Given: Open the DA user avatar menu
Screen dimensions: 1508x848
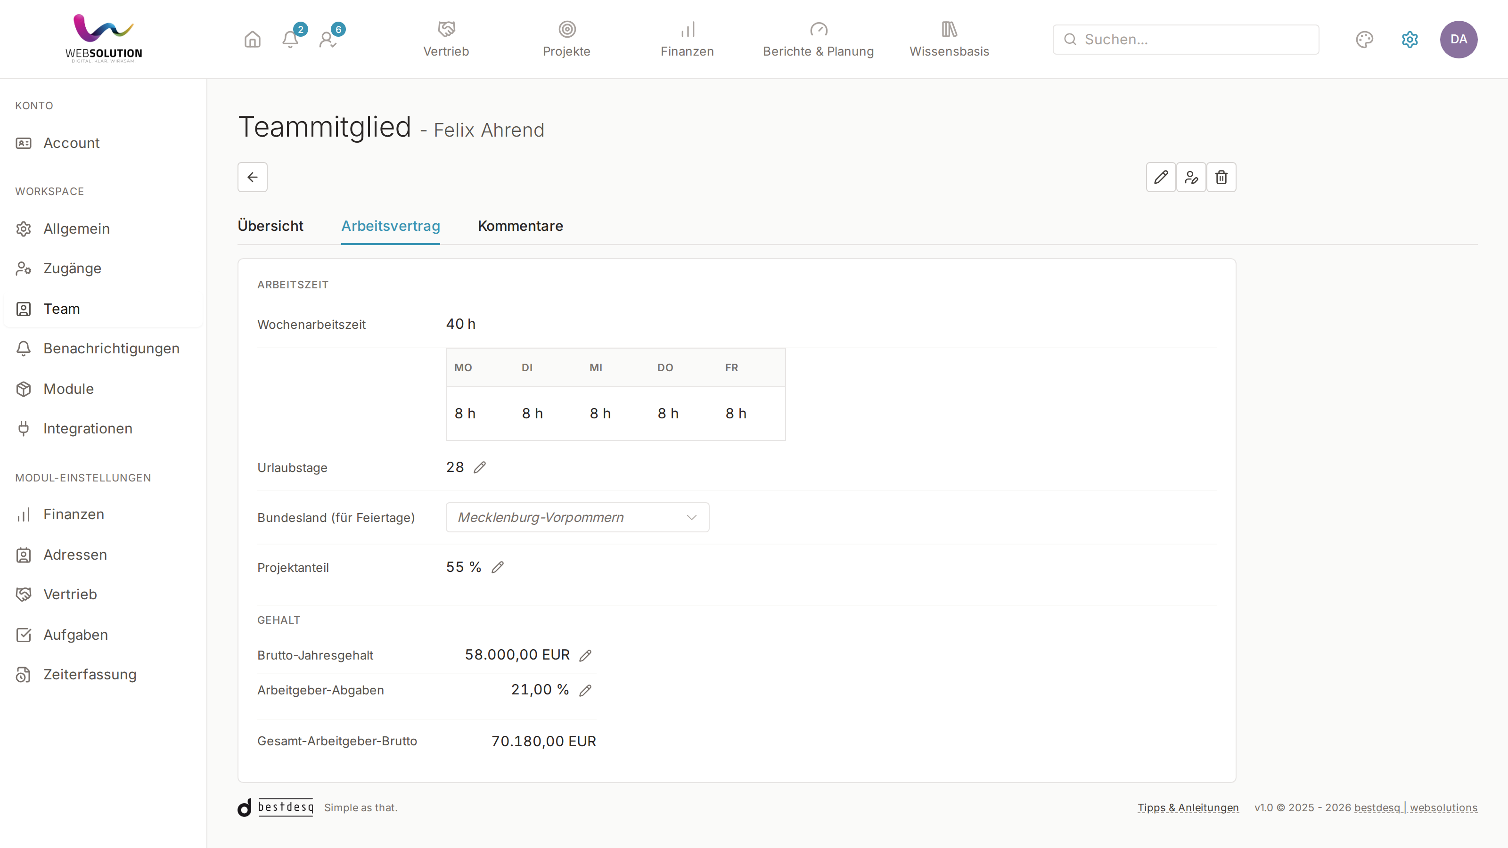Looking at the screenshot, I should tap(1458, 39).
